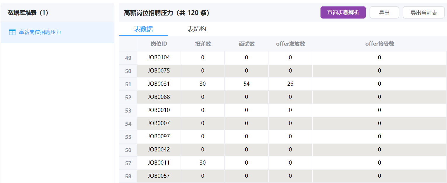This screenshot has height=183, width=447.
Task: Select row number 49
Action: pos(128,58)
